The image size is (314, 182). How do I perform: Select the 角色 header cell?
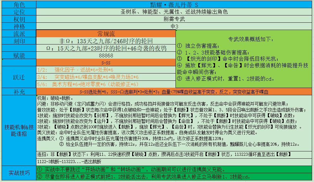click(19, 4)
